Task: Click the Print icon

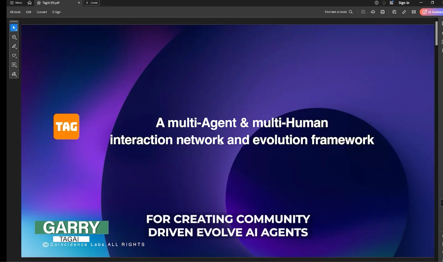Action: tap(383, 12)
